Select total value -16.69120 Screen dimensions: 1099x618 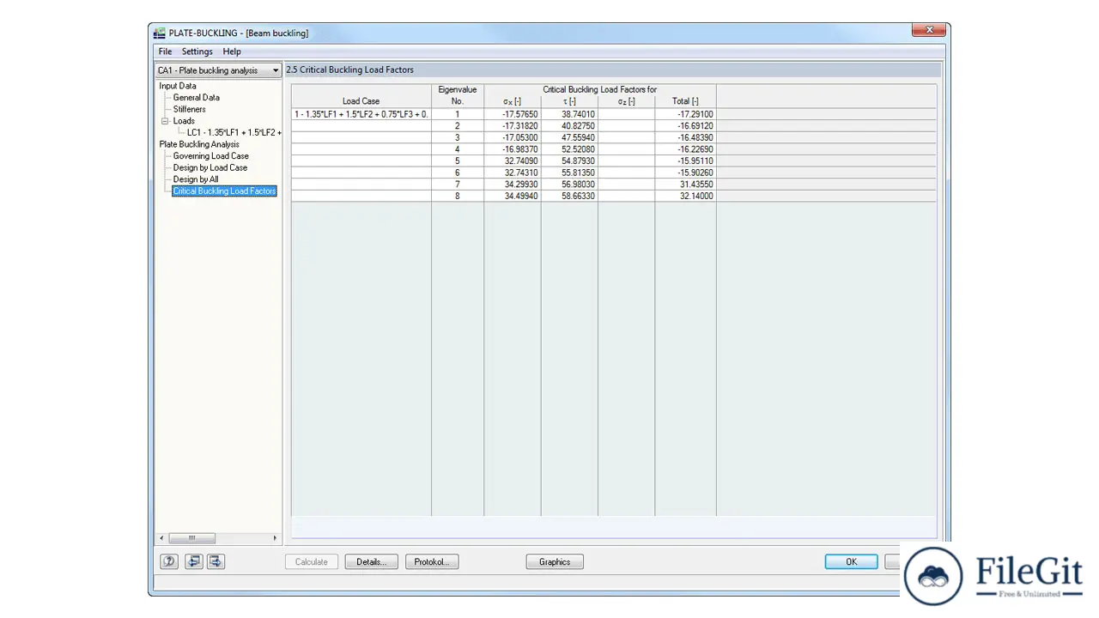click(x=685, y=125)
